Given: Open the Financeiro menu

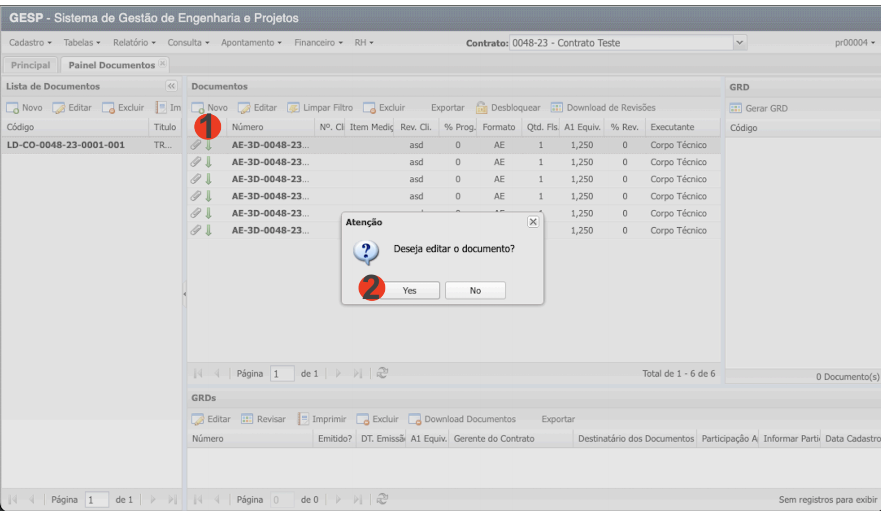Looking at the screenshot, I should coord(318,43).
